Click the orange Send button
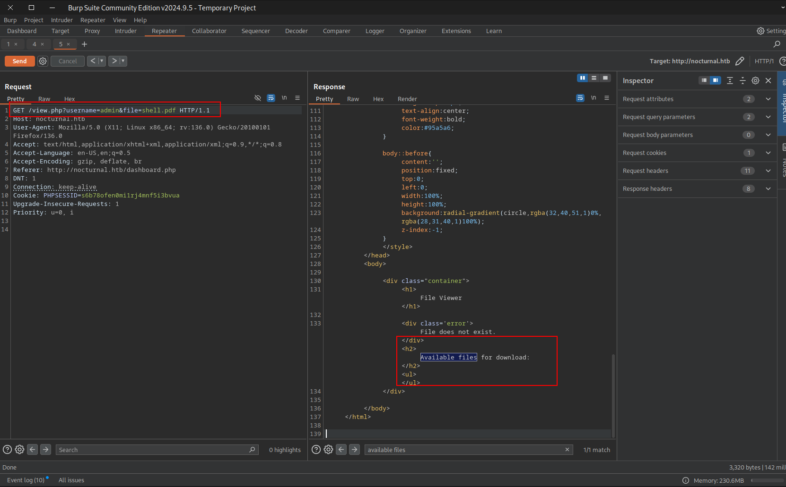 coord(19,61)
